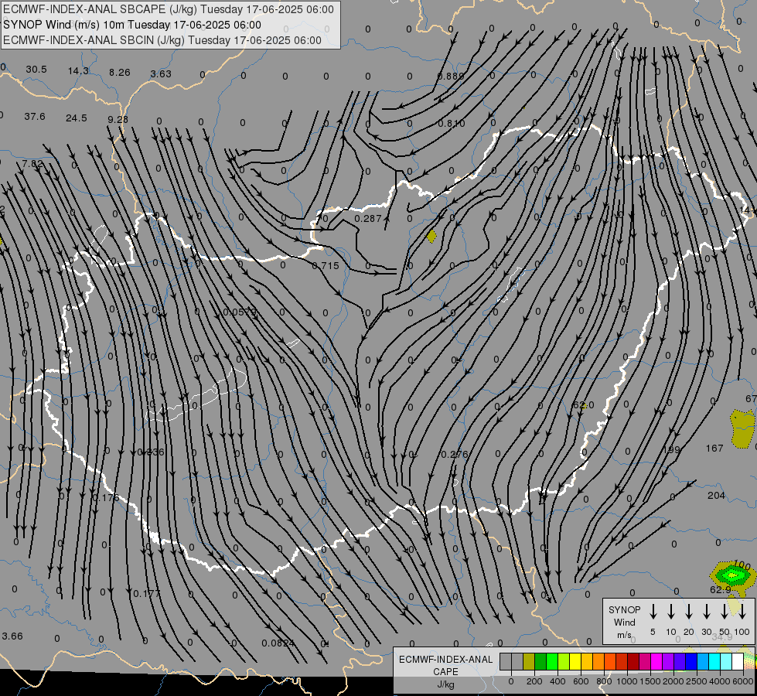Click the 6000 label in CAPE legend

(x=744, y=681)
